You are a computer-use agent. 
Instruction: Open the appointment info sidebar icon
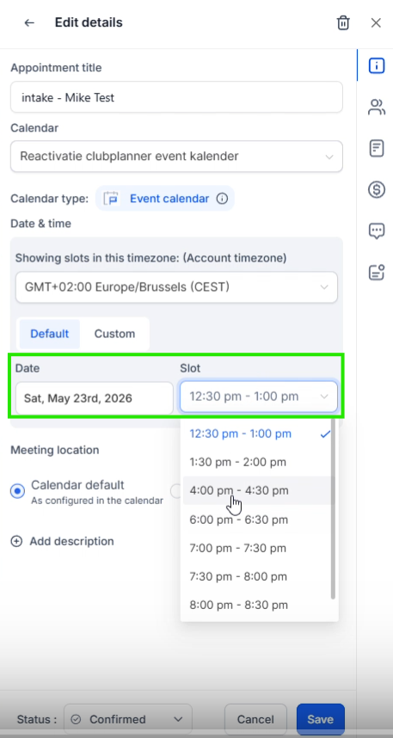[x=377, y=66]
